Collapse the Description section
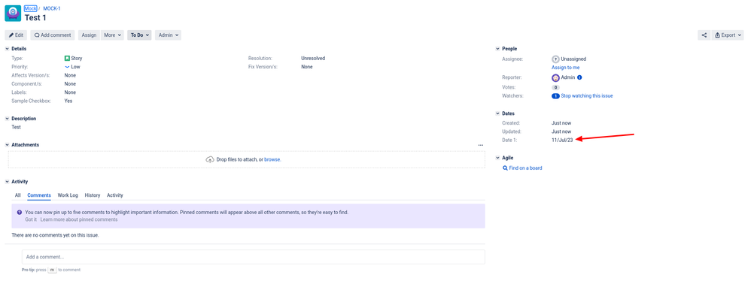Screen dimensions: 751x305 click(x=8, y=119)
